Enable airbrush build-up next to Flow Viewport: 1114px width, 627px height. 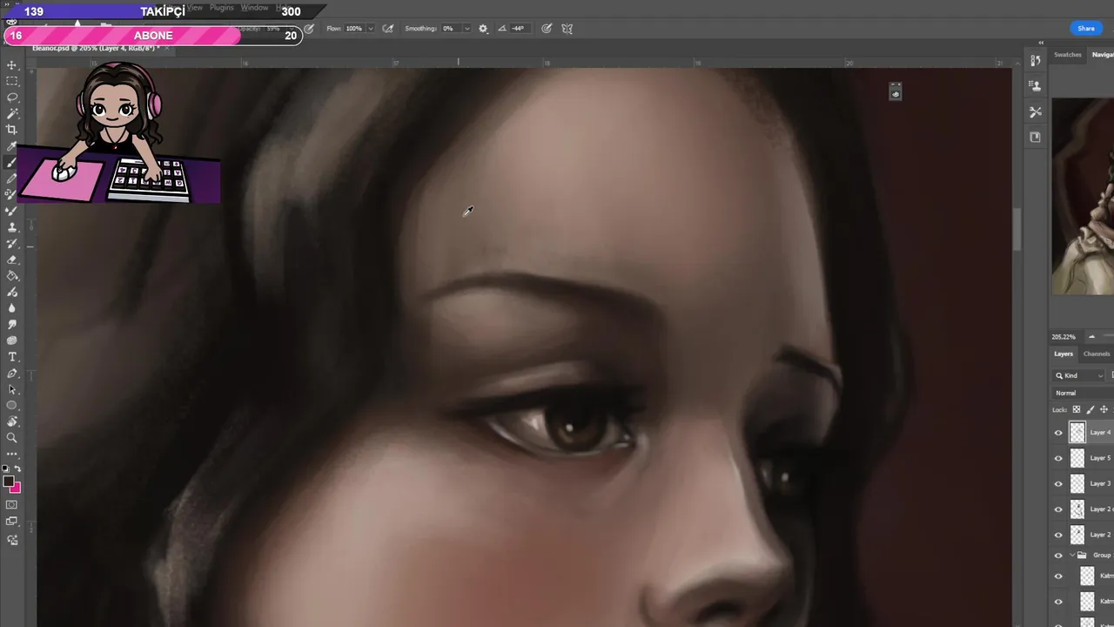coord(388,29)
